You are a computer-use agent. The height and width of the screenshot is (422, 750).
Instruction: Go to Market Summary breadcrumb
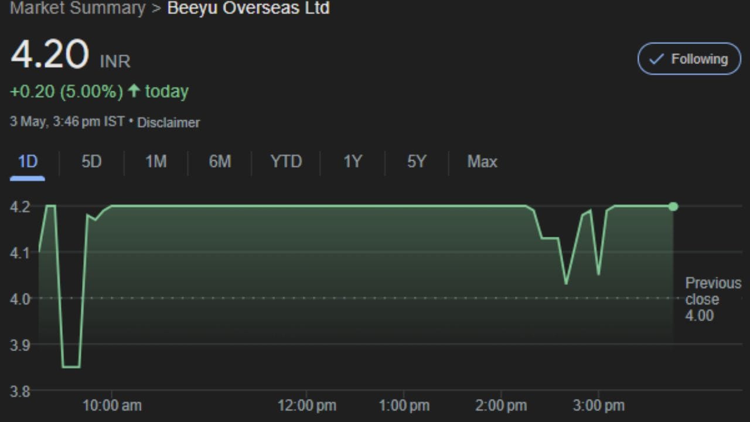[78, 9]
